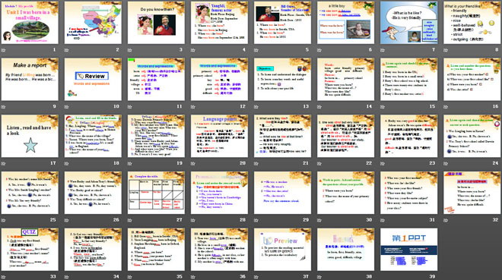
Task: Click the star icon under slide 5
Action: click(256, 50)
